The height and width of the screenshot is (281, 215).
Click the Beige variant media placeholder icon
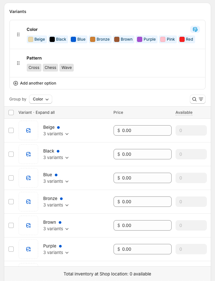(28, 130)
